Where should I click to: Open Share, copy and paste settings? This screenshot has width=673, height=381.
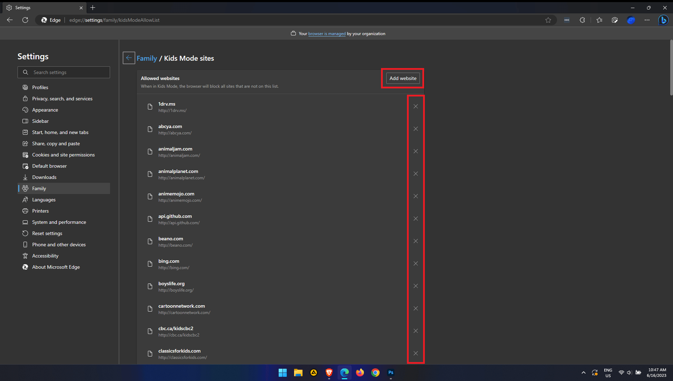(x=64, y=143)
